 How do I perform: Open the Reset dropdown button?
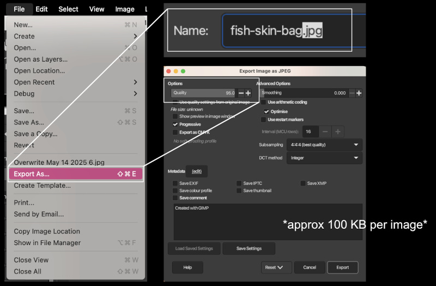click(275, 267)
